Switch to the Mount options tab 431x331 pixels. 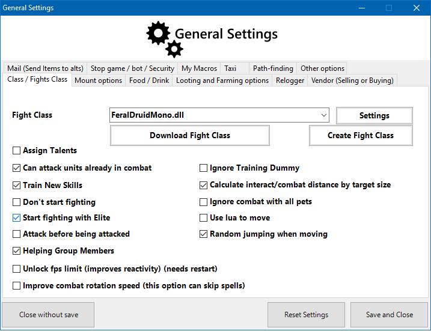coord(98,80)
